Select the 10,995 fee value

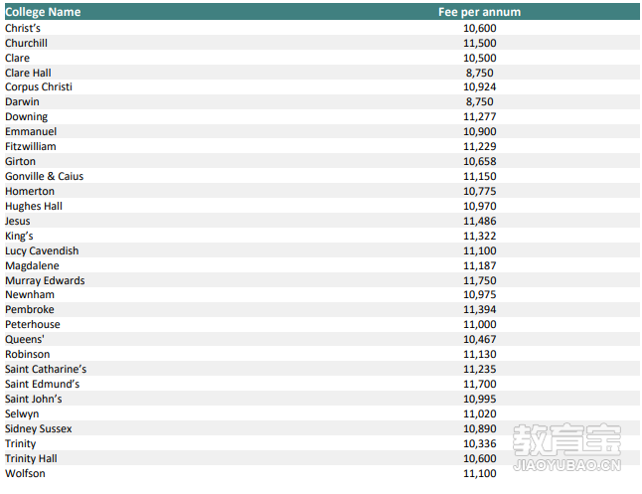(479, 399)
